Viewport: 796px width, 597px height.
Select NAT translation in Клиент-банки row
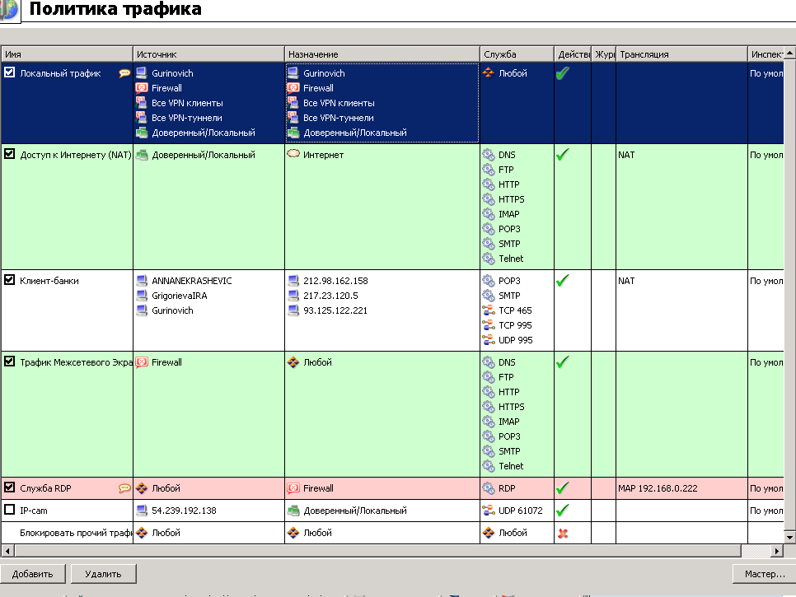[626, 281]
